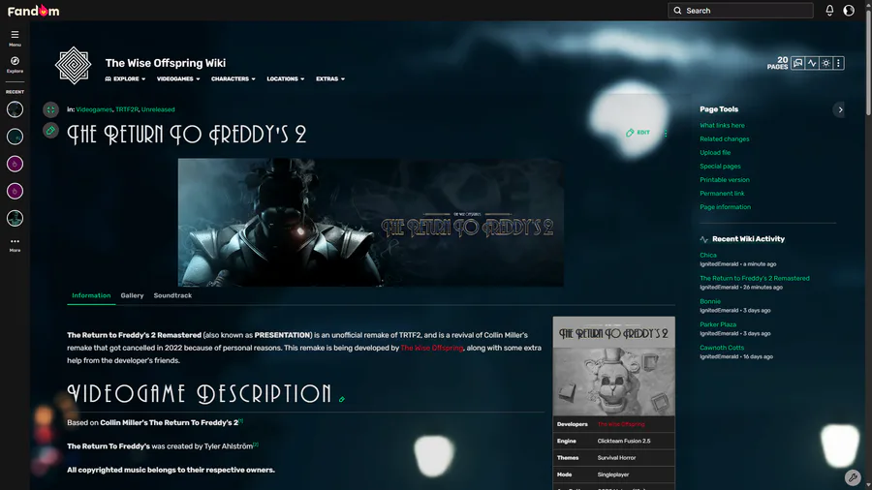
Task: Select the 'Singleplayer' mode value
Action: point(613,475)
